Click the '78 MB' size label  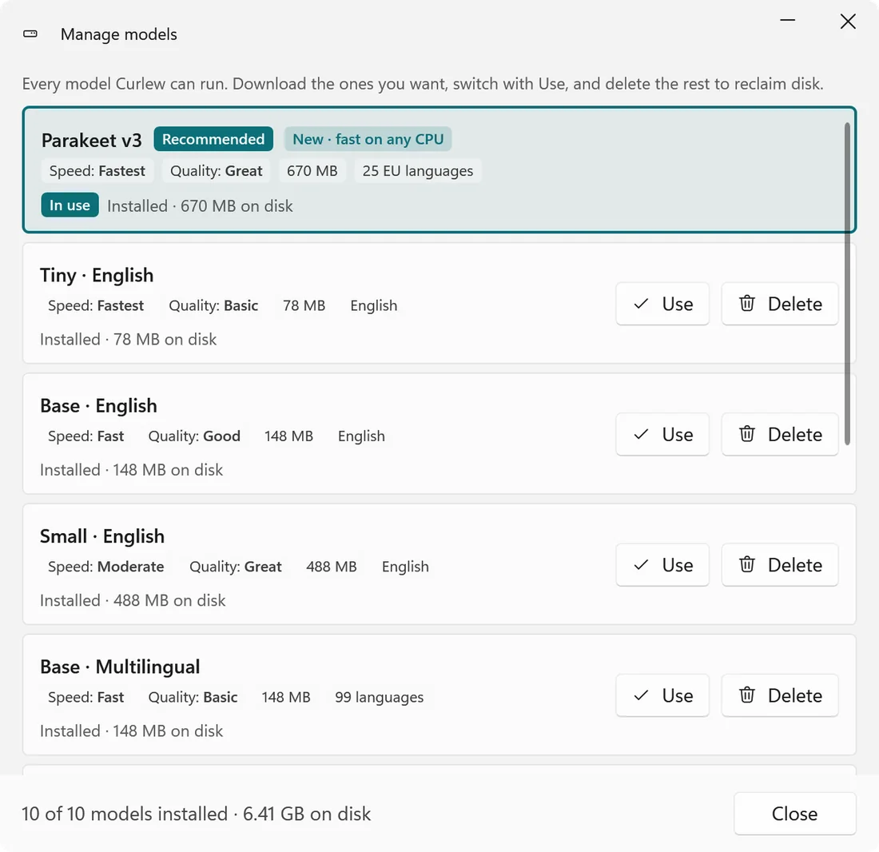pyautogui.click(x=304, y=305)
